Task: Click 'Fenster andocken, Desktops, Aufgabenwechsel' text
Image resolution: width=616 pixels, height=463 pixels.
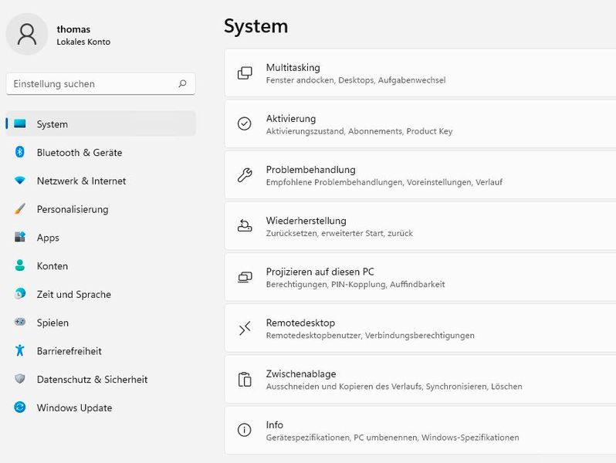Action: tap(356, 80)
